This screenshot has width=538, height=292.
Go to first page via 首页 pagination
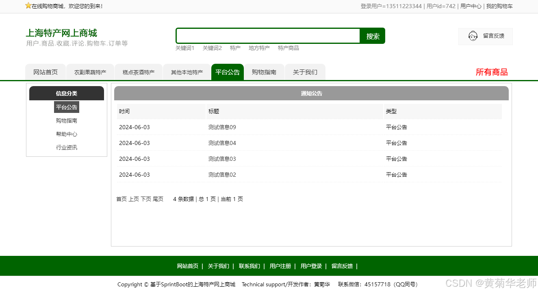(121, 199)
